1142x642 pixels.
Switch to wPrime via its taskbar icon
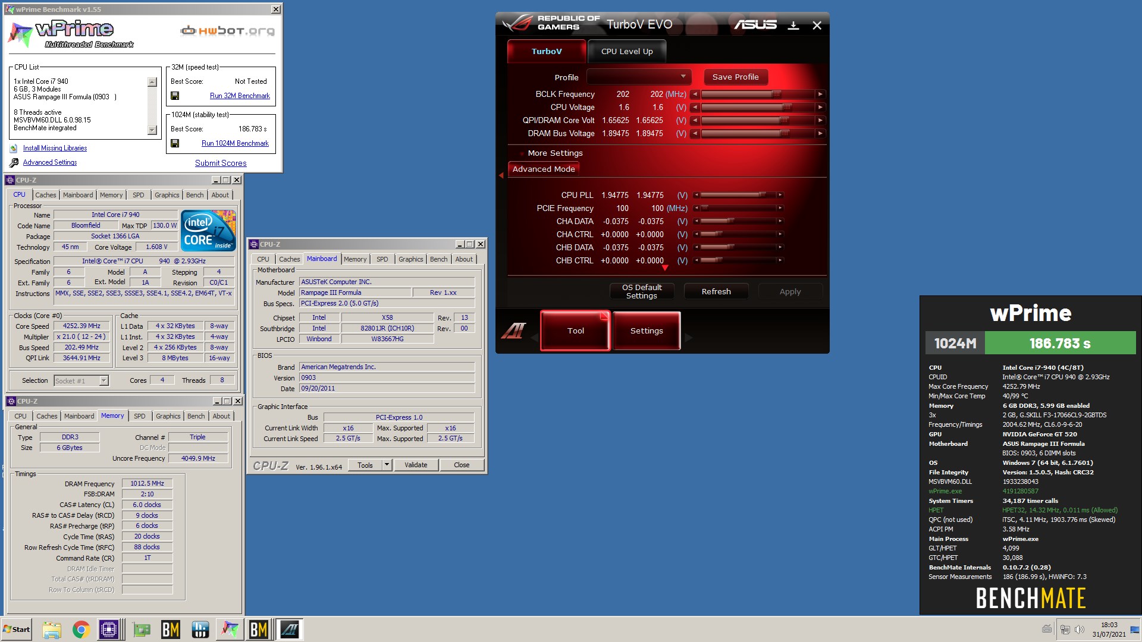pyautogui.click(x=230, y=630)
